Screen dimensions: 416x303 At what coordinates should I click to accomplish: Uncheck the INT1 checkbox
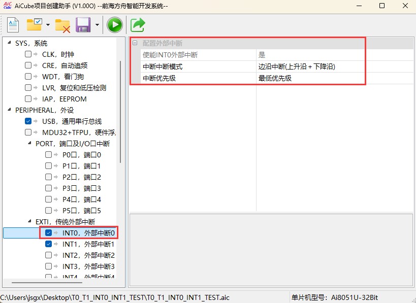(x=48, y=244)
